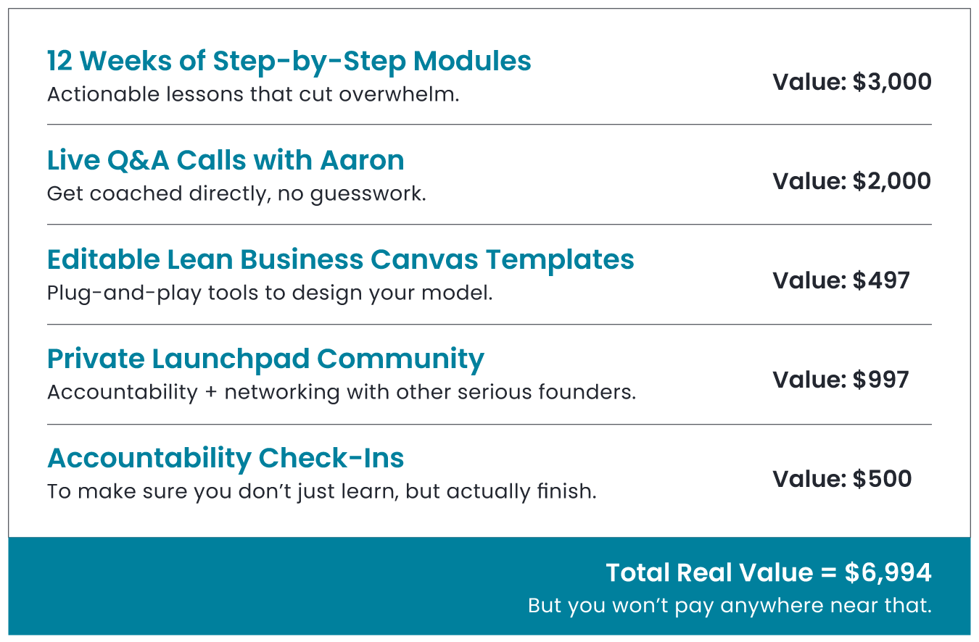
Task: Click the Value: $497 label
Action: click(841, 280)
